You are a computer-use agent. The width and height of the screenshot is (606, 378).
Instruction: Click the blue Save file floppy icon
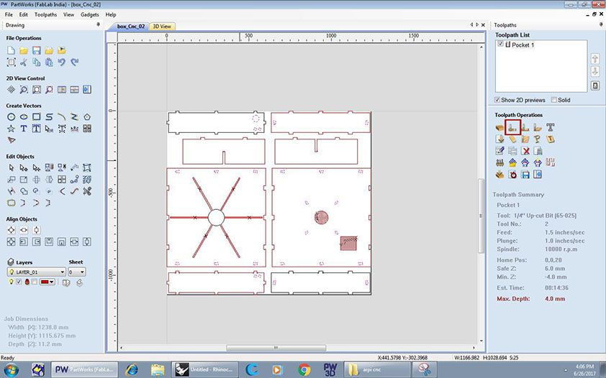click(x=36, y=50)
